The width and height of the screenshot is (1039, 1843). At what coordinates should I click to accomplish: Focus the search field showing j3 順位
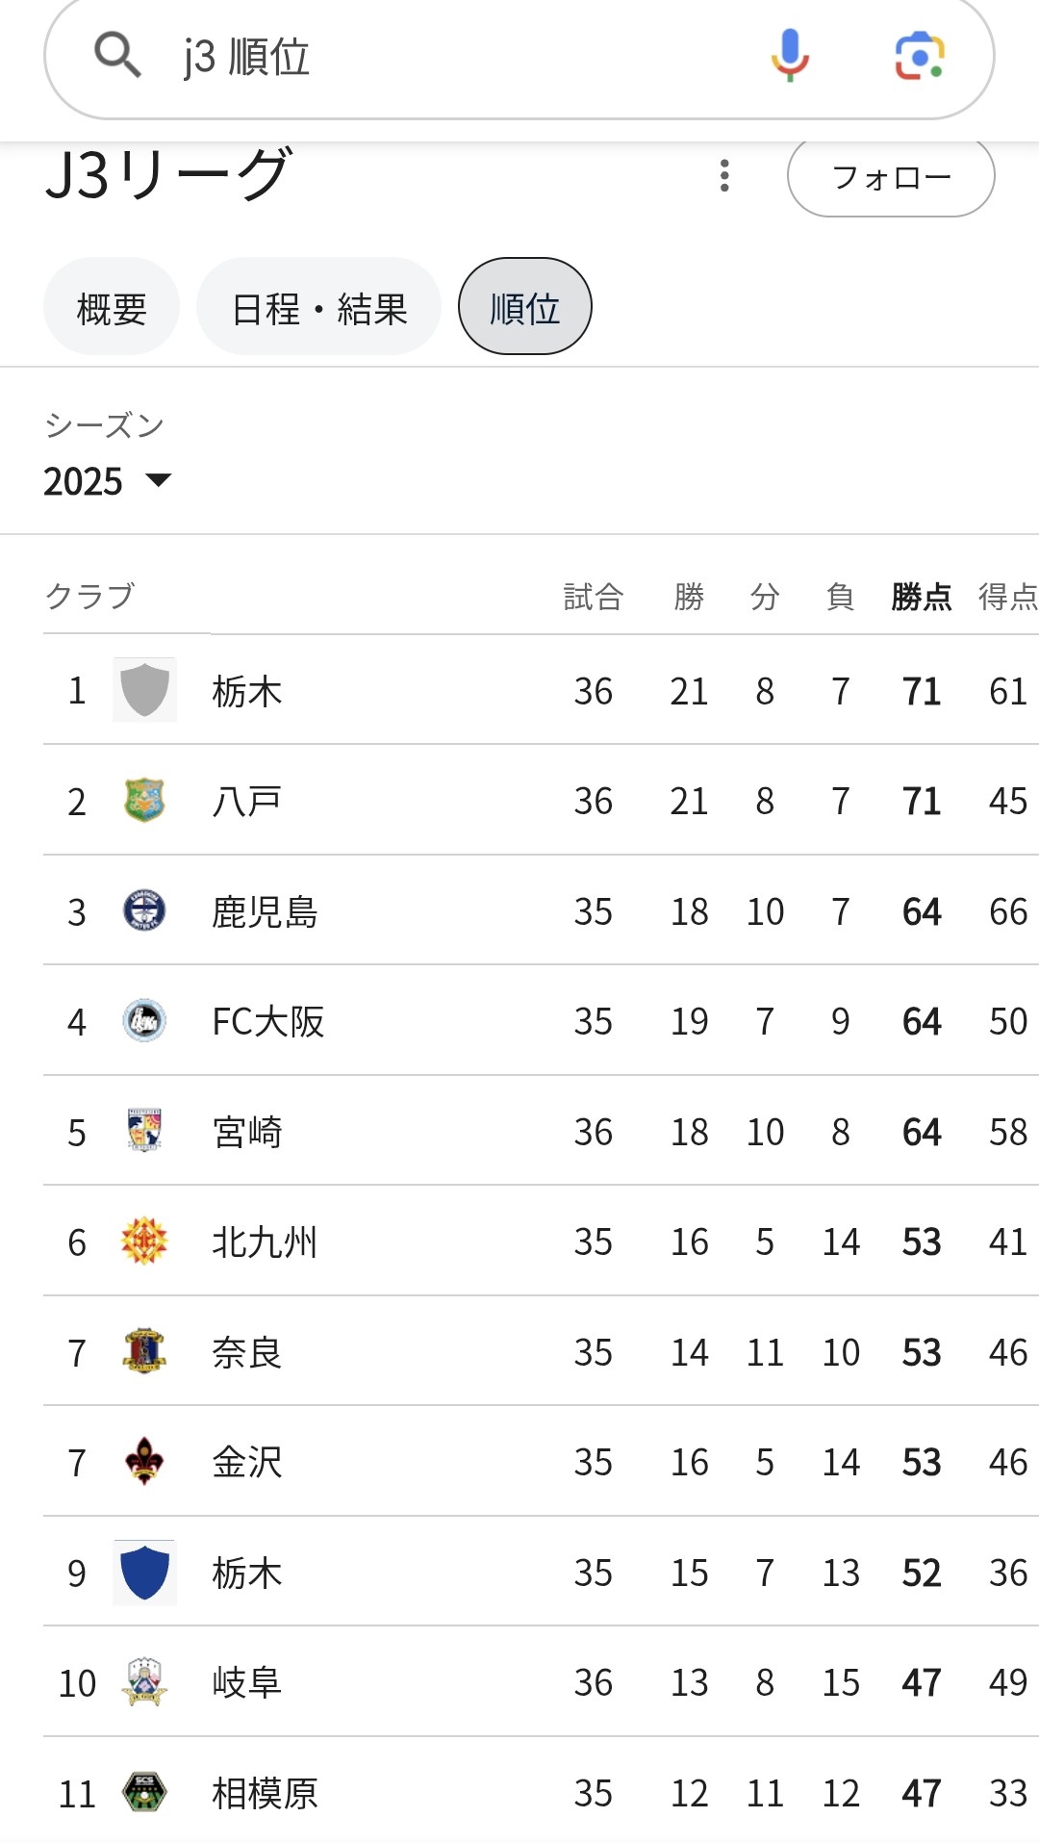pos(462,58)
